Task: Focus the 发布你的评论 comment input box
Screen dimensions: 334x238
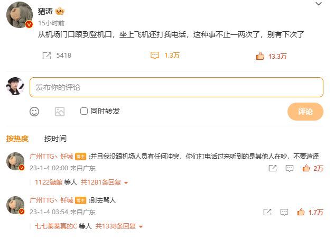Action: point(177,87)
